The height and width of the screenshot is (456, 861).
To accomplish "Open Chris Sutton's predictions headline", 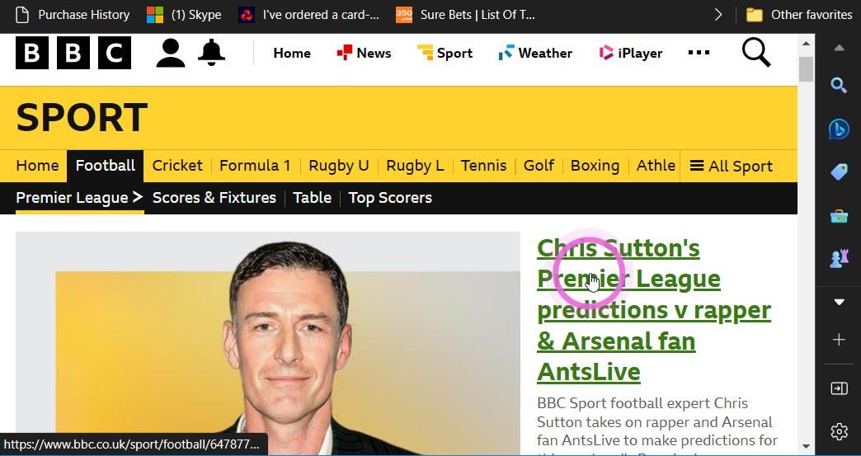I will pos(653,310).
